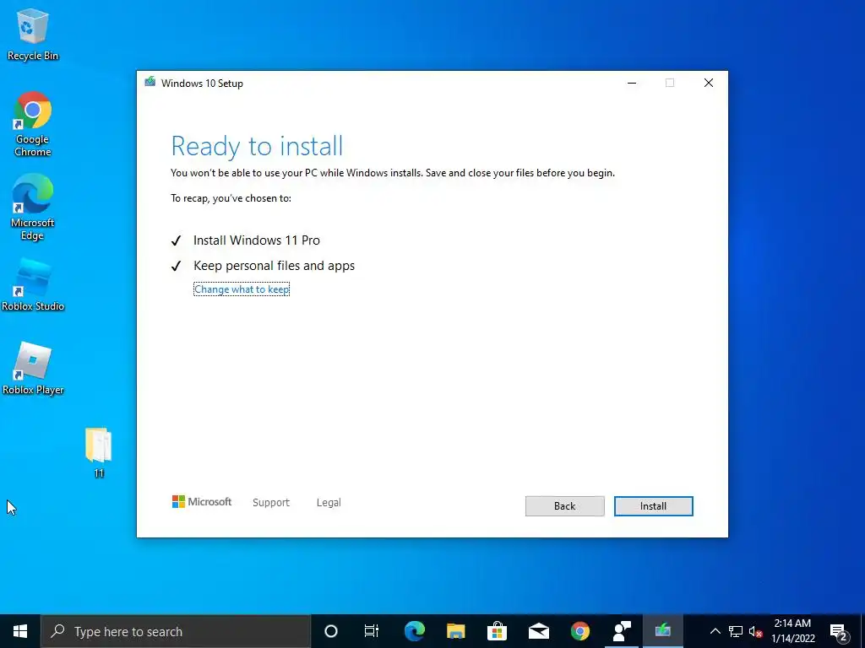
Task: Click the taskbar search box
Action: click(x=176, y=631)
